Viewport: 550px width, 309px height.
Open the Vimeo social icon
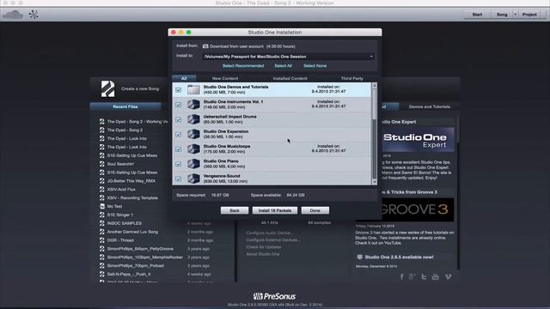(x=449, y=276)
